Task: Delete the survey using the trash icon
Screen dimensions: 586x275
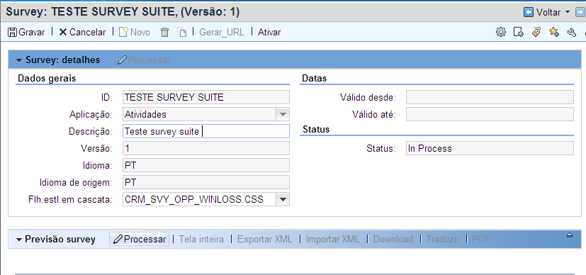Action: (x=165, y=32)
